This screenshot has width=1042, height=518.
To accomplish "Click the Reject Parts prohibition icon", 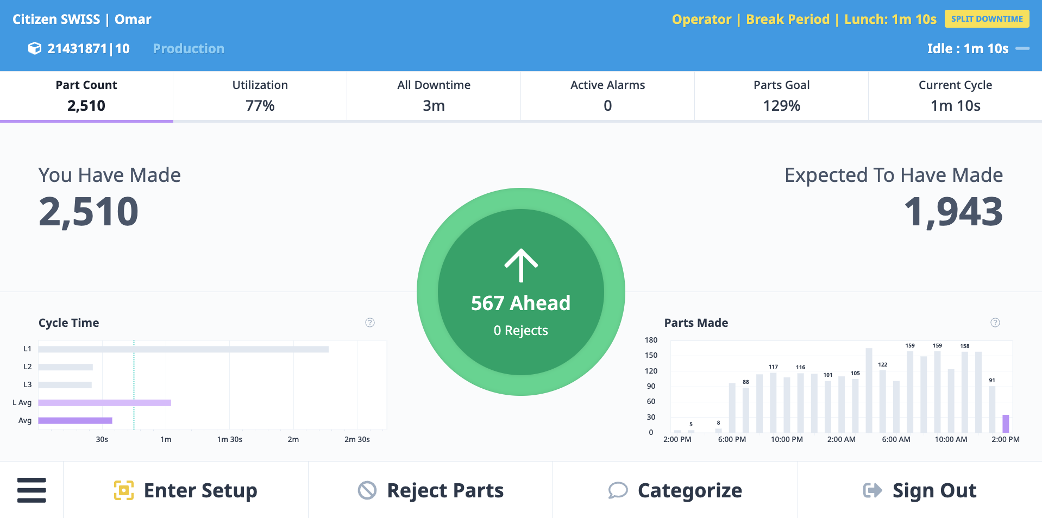I will [x=367, y=490].
